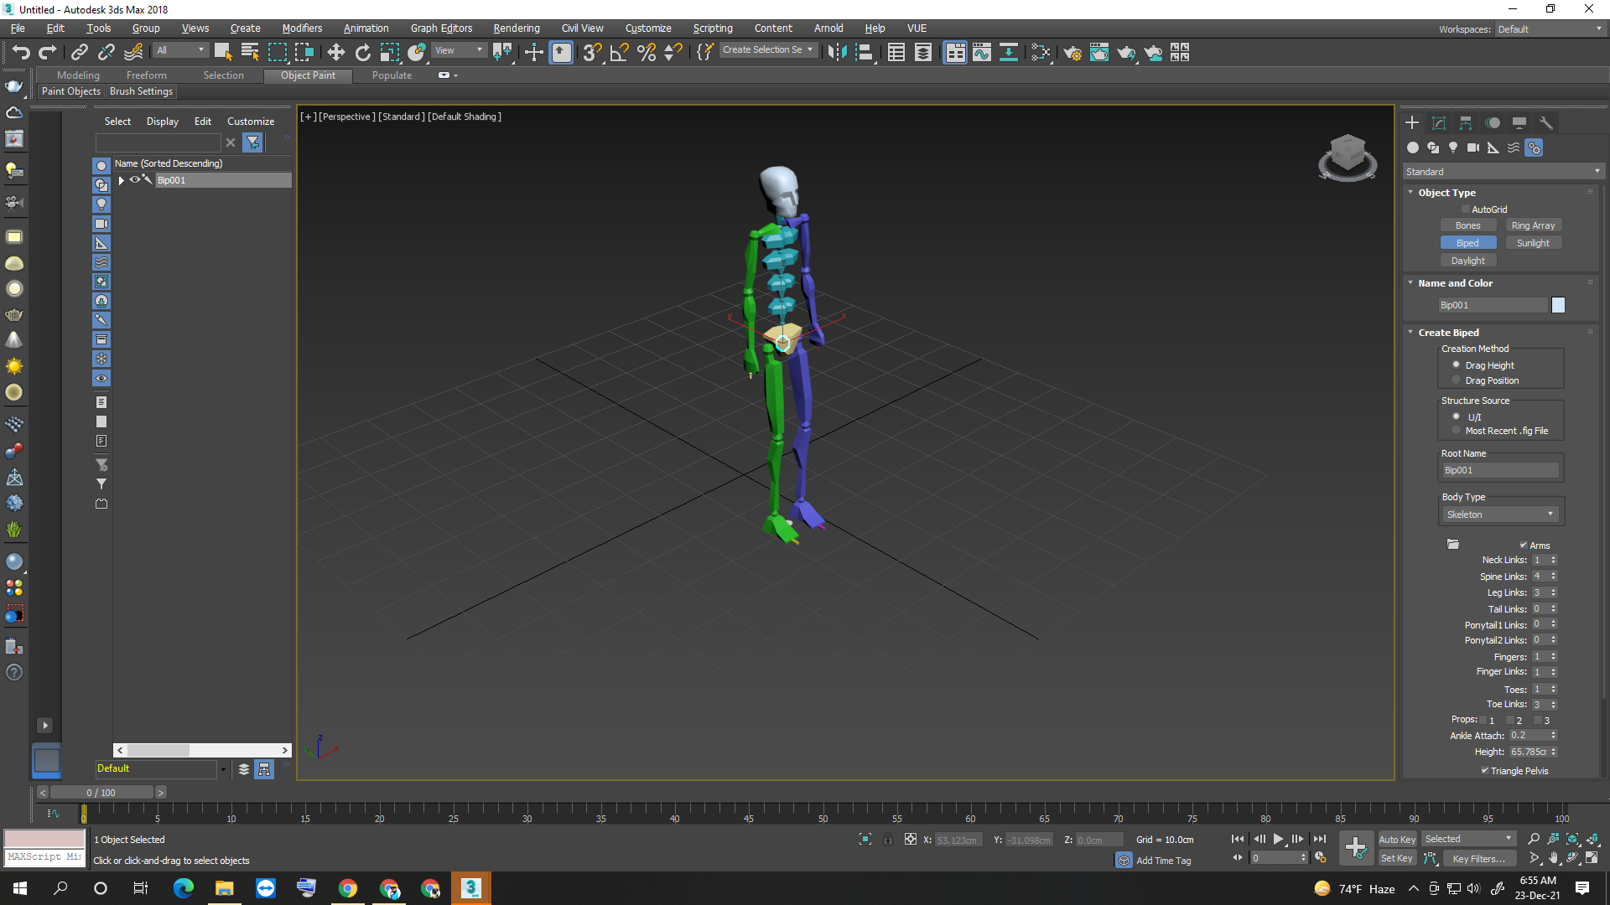Image resolution: width=1610 pixels, height=905 pixels.
Task: Open the Selected key mode dropdown
Action: (x=1468, y=839)
